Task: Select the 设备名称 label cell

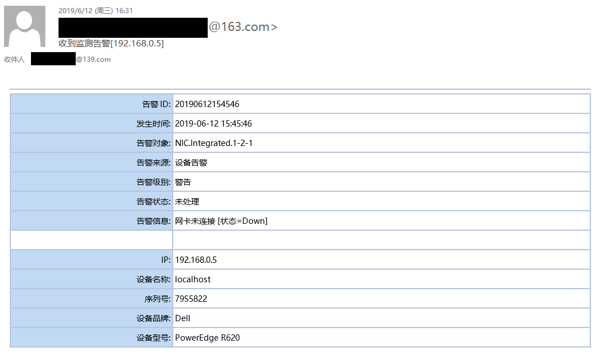Action: coord(92,279)
